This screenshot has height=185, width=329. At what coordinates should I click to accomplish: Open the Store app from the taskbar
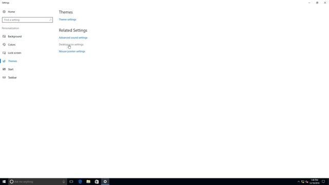[97, 181]
